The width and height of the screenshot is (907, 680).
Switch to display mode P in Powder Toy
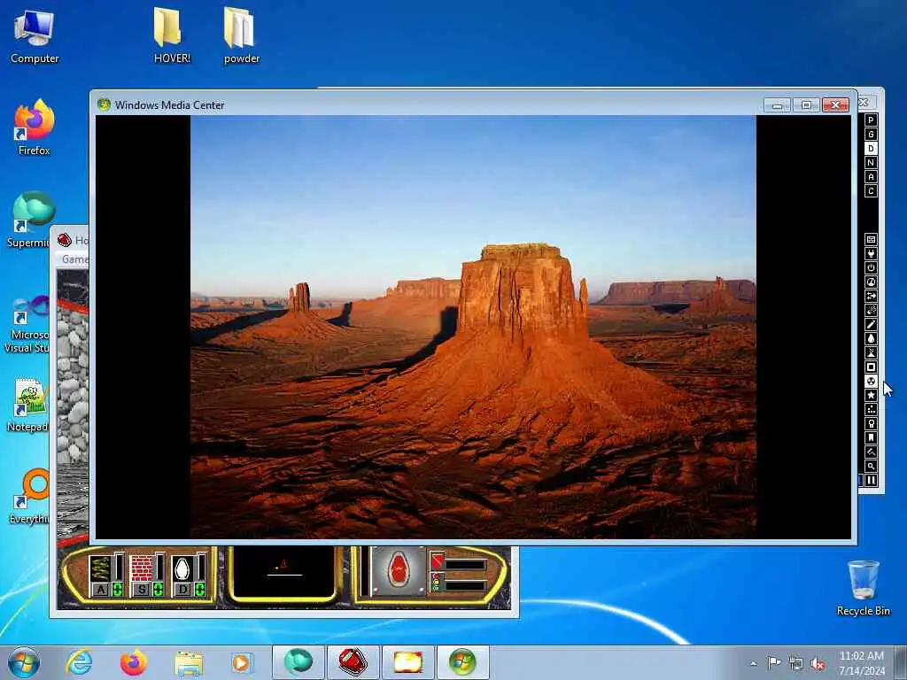(872, 120)
